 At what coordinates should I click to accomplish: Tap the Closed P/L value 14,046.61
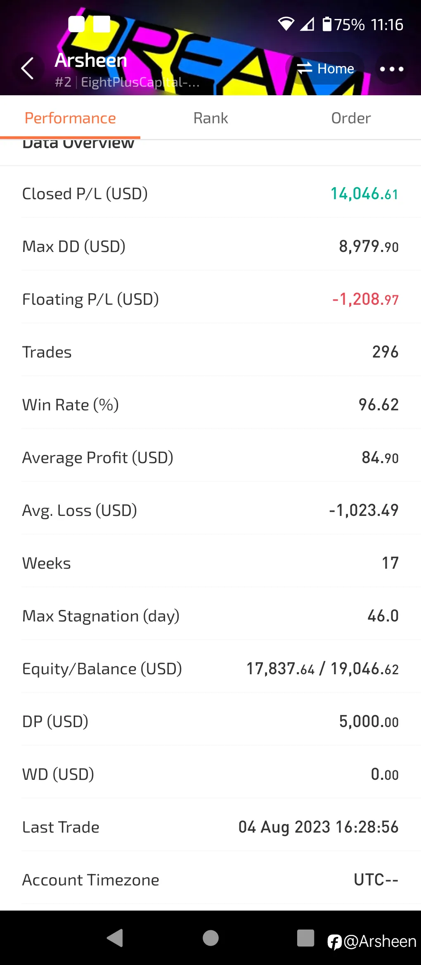pos(364,194)
